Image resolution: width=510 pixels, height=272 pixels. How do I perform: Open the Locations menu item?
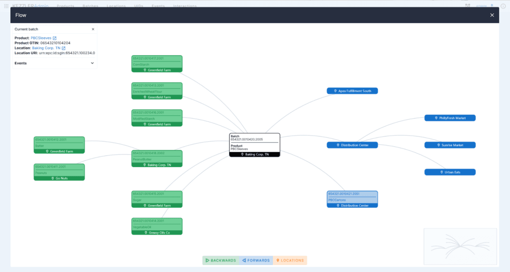116,6
